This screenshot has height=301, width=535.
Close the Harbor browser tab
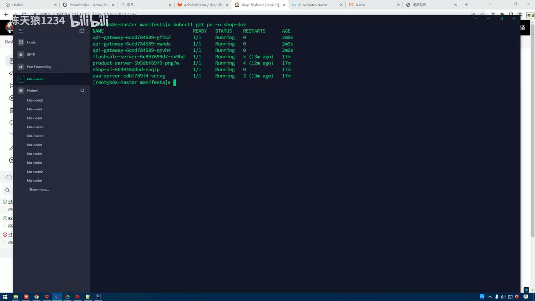click(56, 5)
